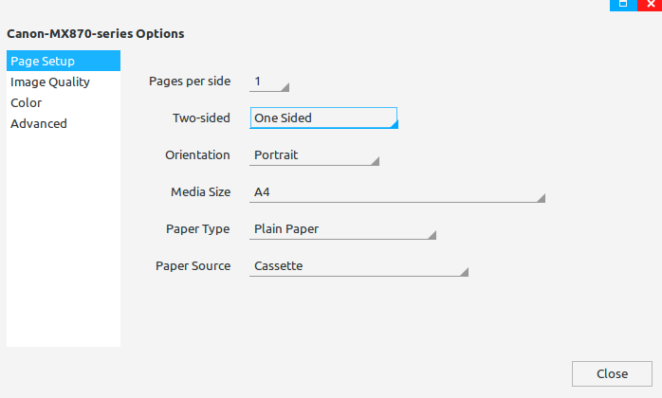Switch to the Image Quality section
The width and height of the screenshot is (662, 398).
[x=50, y=82]
